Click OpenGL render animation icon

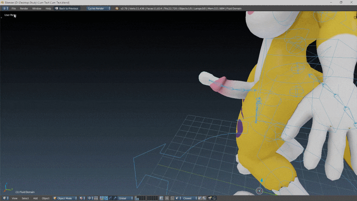pos(214,198)
